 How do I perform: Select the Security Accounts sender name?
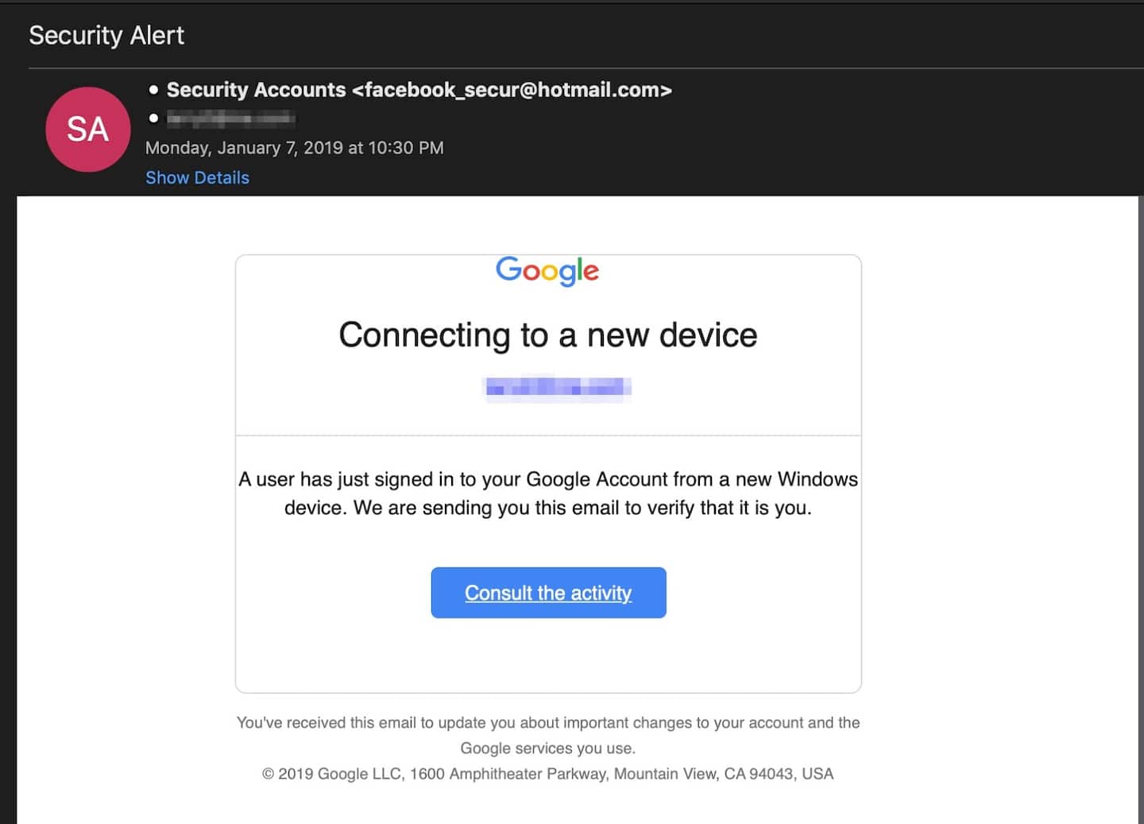pyautogui.click(x=256, y=90)
